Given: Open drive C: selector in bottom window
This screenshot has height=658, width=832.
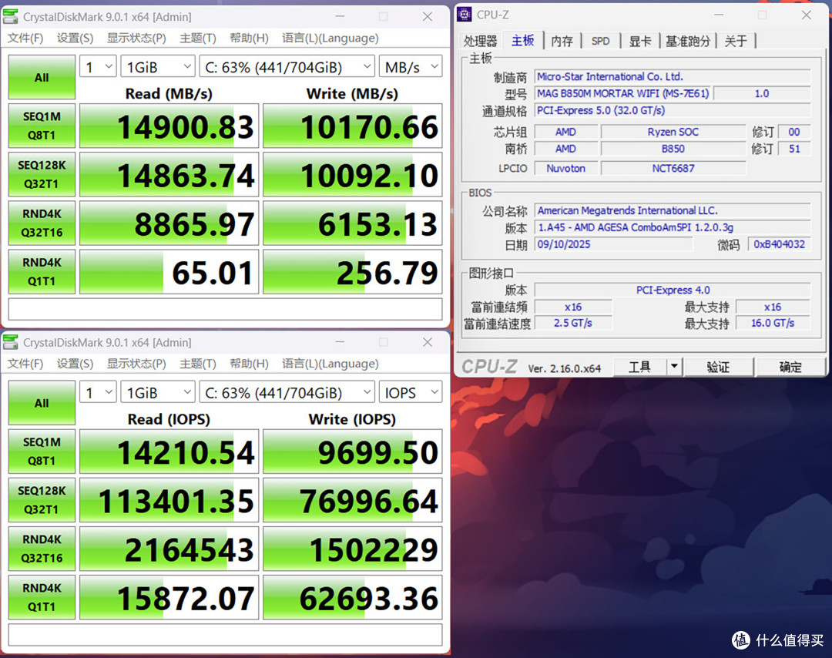Looking at the screenshot, I should [x=287, y=393].
